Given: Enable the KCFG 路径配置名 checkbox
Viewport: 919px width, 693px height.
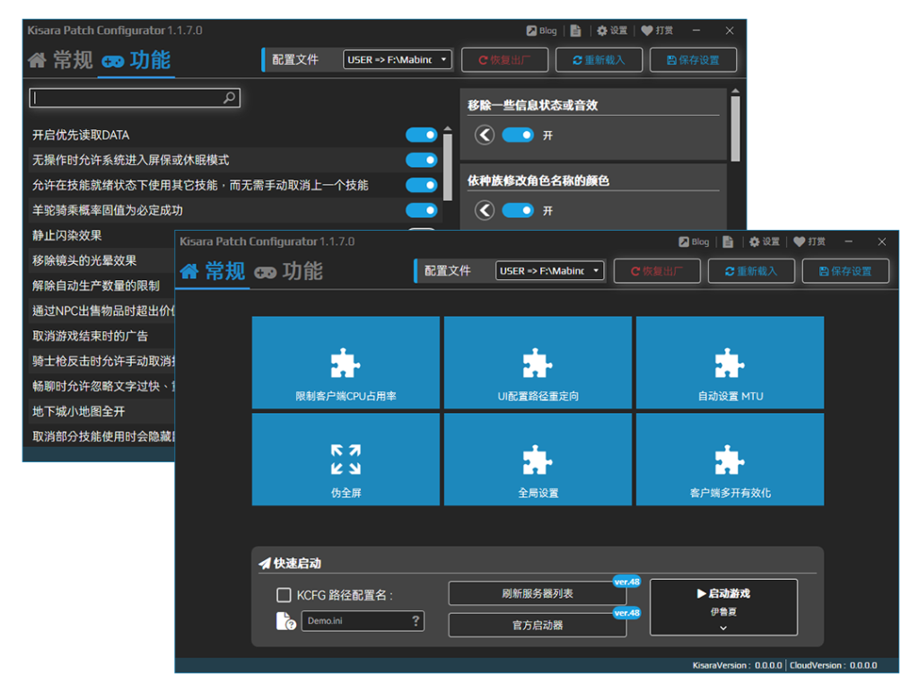Looking at the screenshot, I should click(284, 595).
